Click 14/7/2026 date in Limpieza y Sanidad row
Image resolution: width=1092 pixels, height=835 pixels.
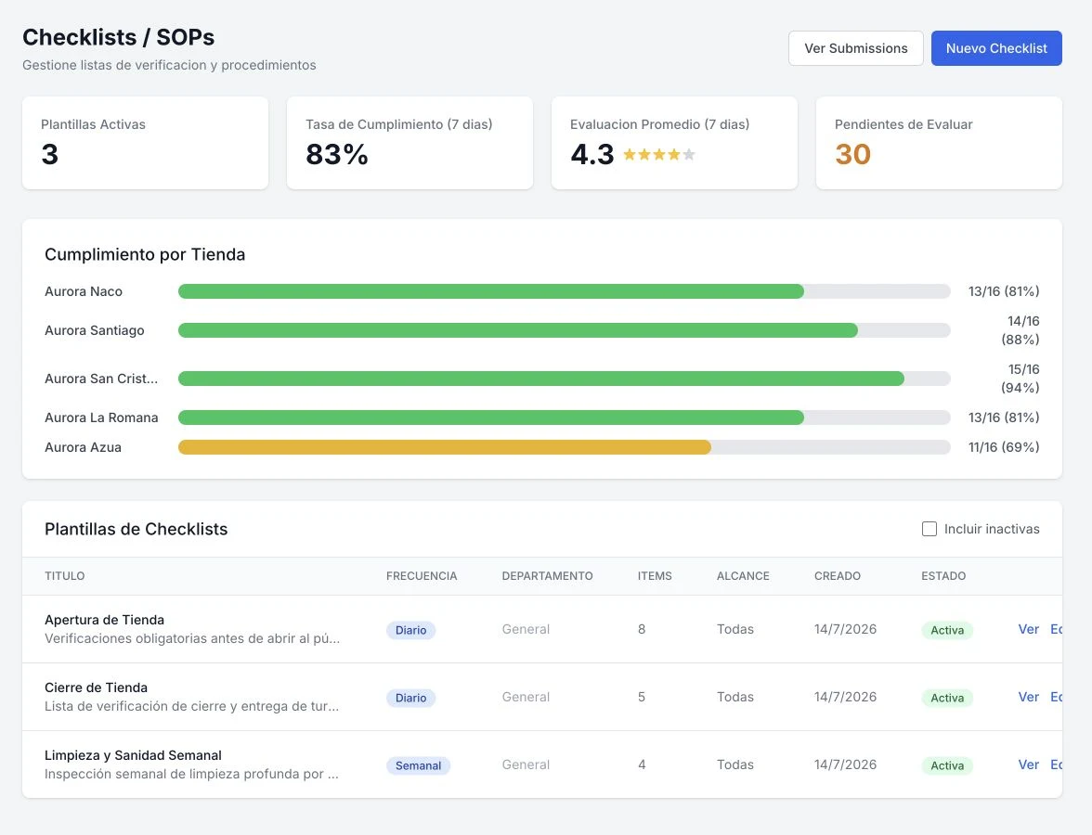click(x=845, y=764)
